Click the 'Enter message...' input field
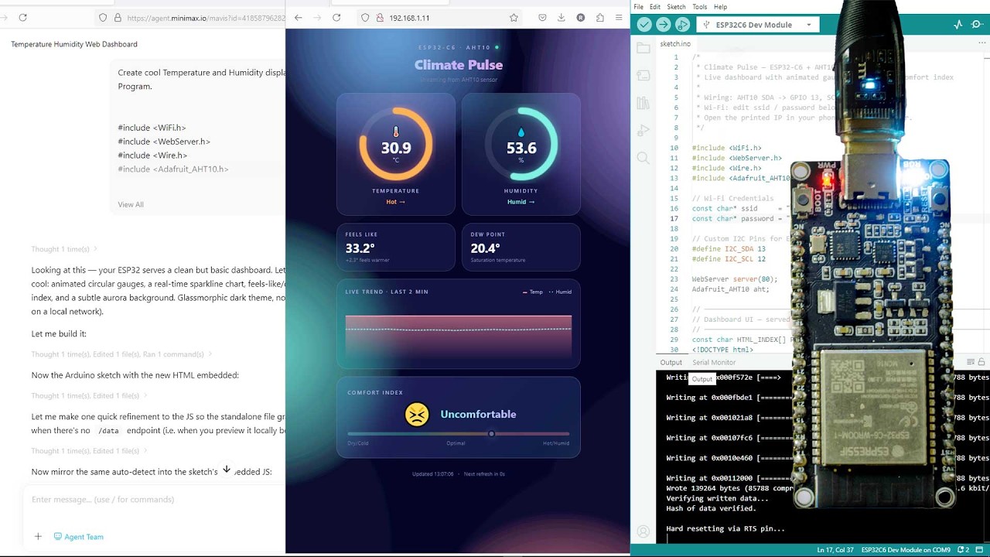Viewport: 990px width, 557px height. click(x=155, y=500)
